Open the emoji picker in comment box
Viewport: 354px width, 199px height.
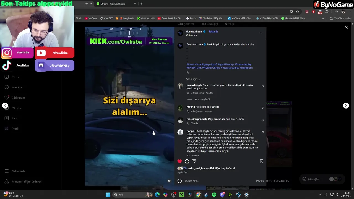click(x=179, y=181)
